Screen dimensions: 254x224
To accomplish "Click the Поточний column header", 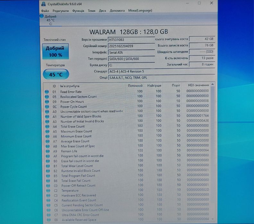I will pyautogui.click(x=135, y=86).
